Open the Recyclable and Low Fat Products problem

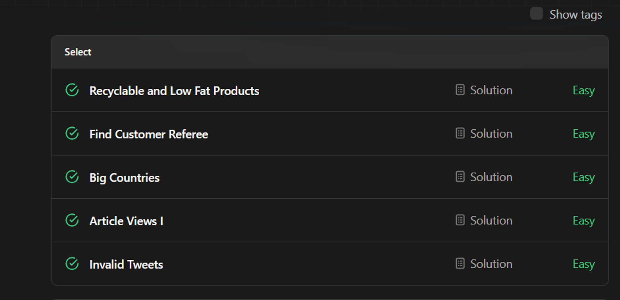click(x=174, y=91)
